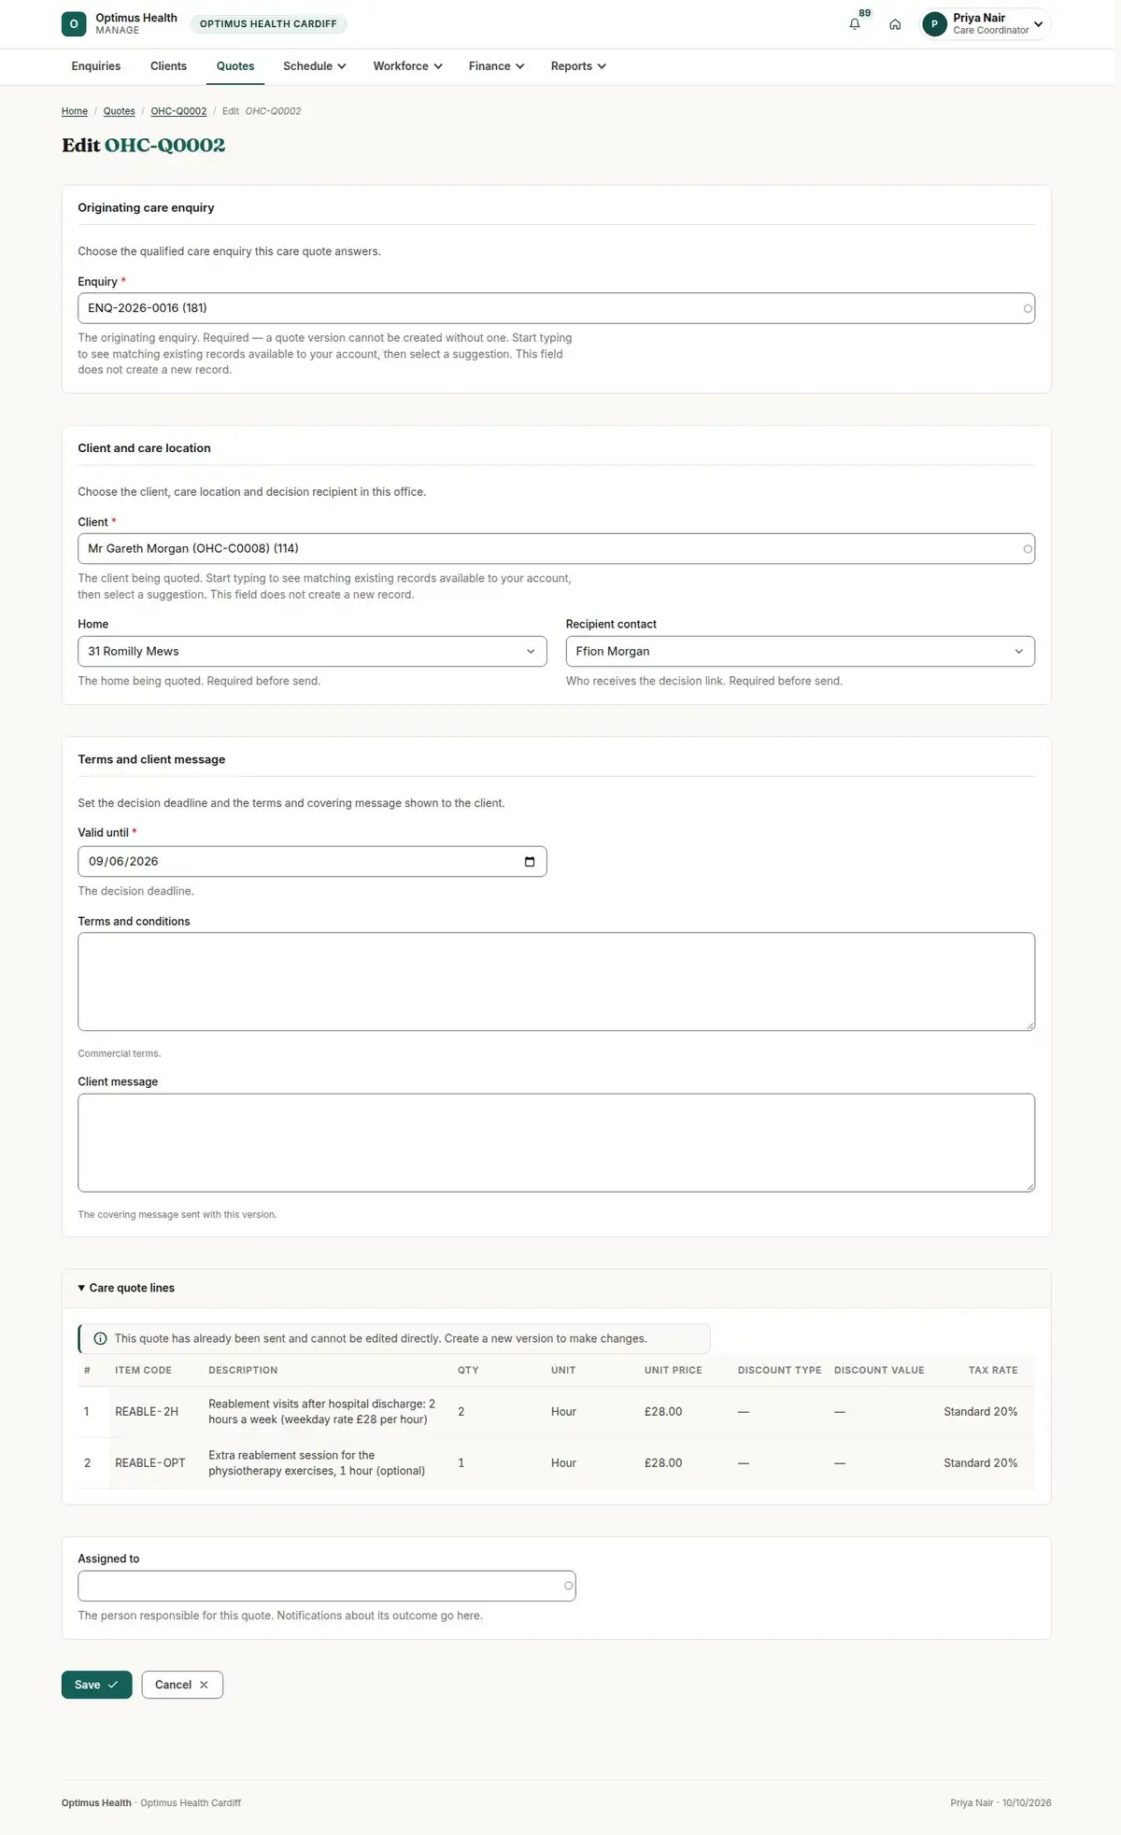Open the Recipient contact dropdown

point(800,651)
